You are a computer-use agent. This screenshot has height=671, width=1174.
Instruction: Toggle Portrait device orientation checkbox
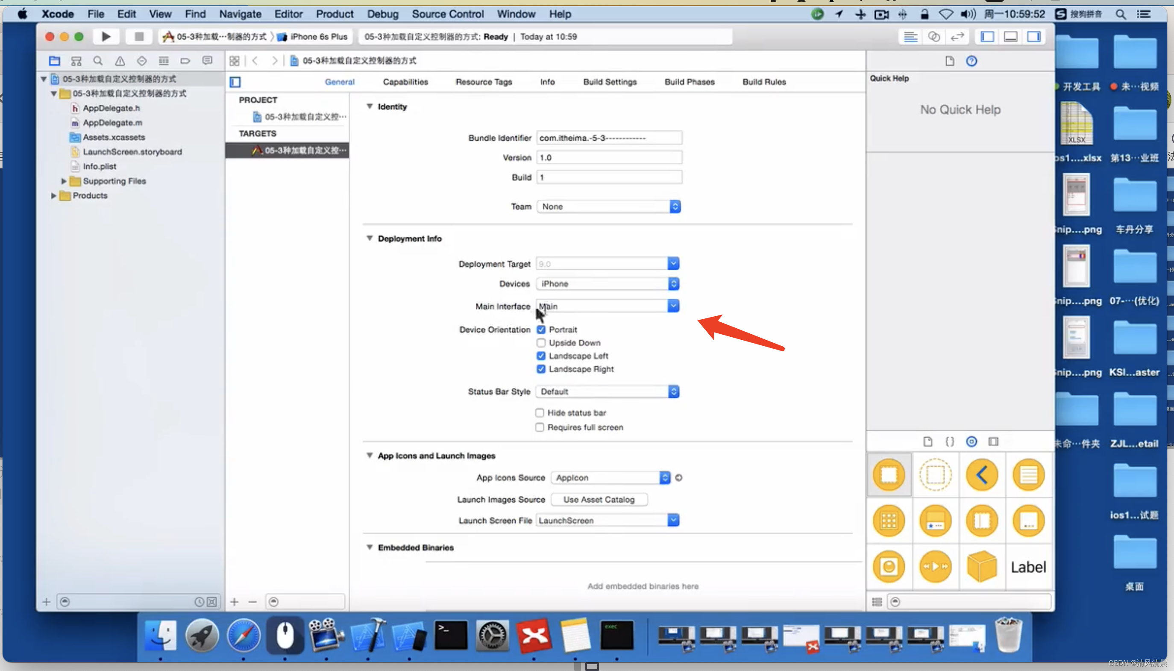pos(540,329)
